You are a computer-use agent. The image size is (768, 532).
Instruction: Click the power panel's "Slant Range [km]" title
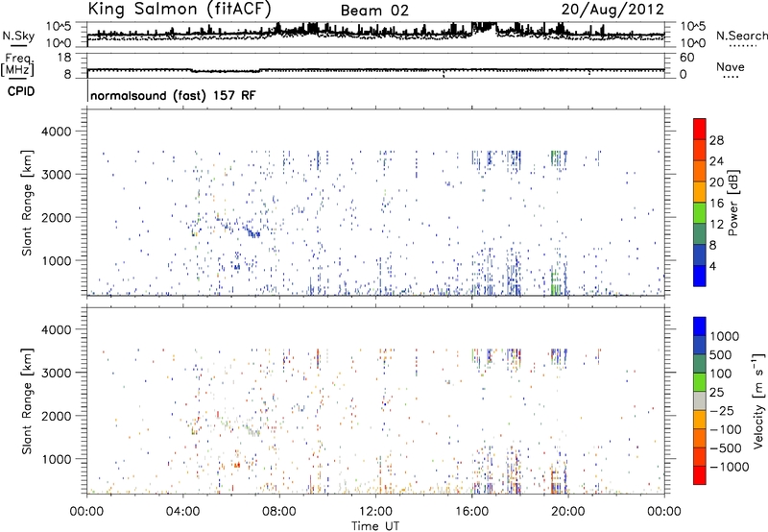[x=27, y=203]
